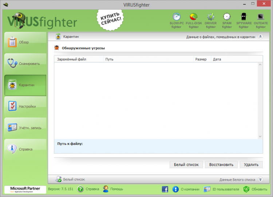Click the VIRUSfighter logo in the header

click(x=42, y=21)
